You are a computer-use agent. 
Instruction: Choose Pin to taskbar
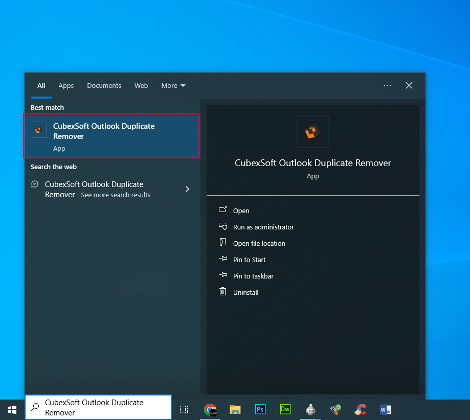tap(253, 276)
